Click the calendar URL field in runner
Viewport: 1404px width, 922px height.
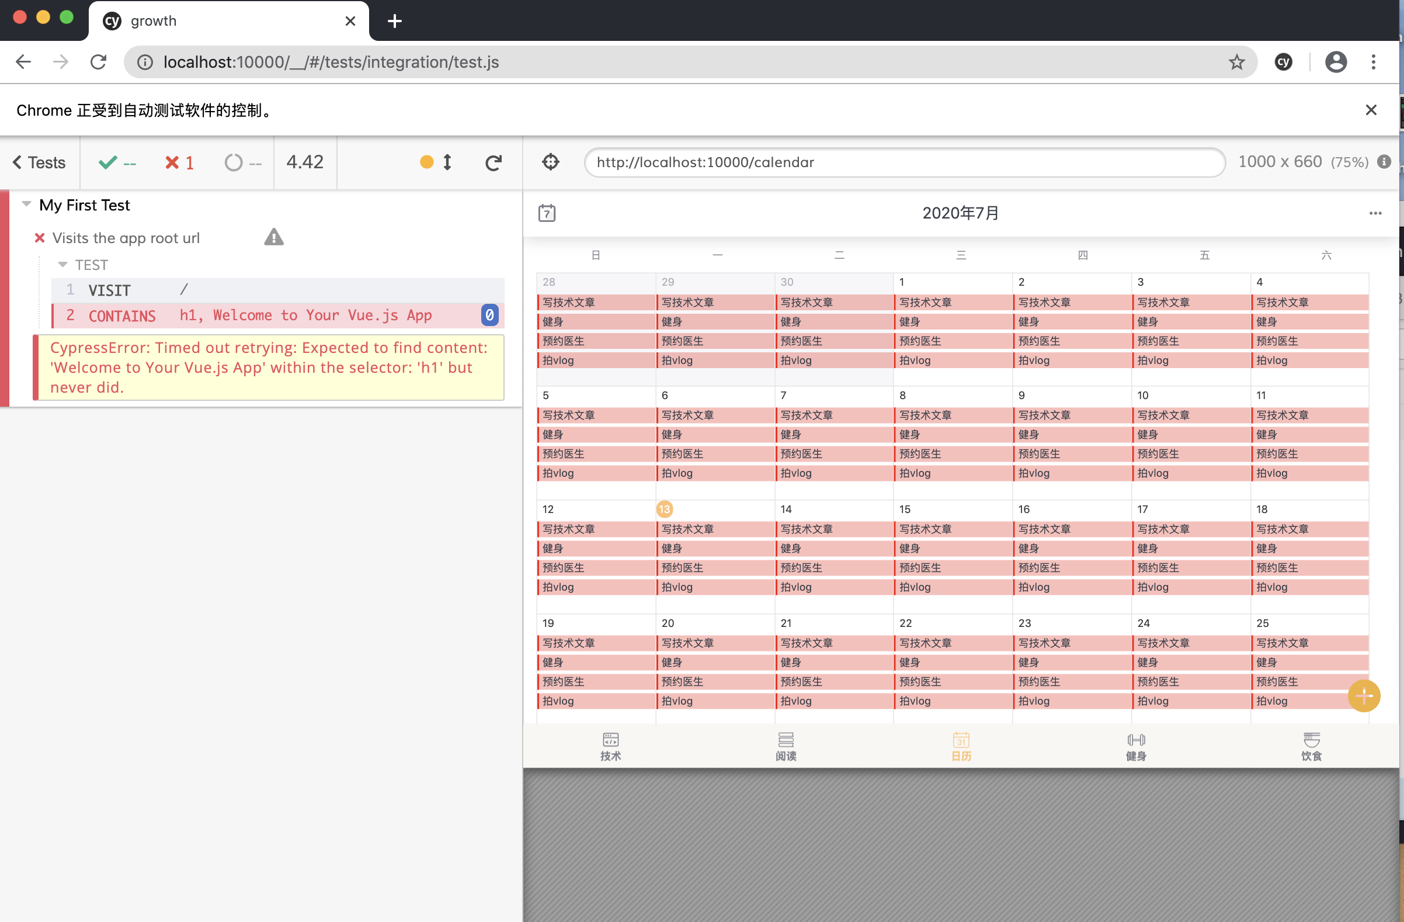pyautogui.click(x=903, y=162)
